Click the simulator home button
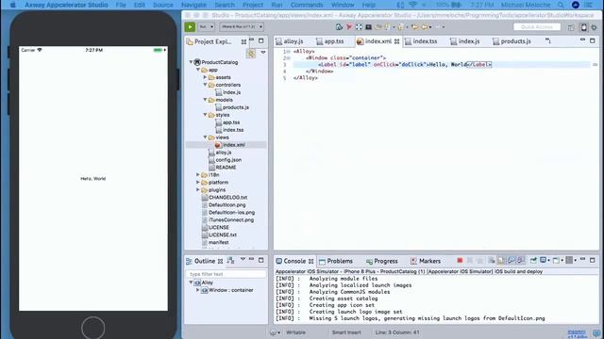The image size is (604, 339). click(x=92, y=328)
